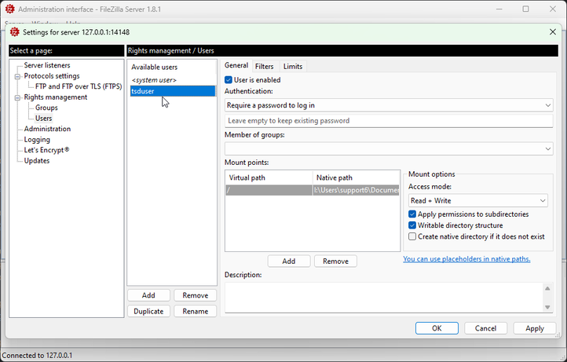Click the Virtual path column header

[269, 177]
